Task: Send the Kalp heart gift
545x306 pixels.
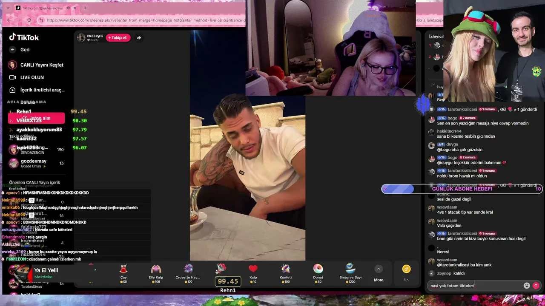Action: point(253,273)
